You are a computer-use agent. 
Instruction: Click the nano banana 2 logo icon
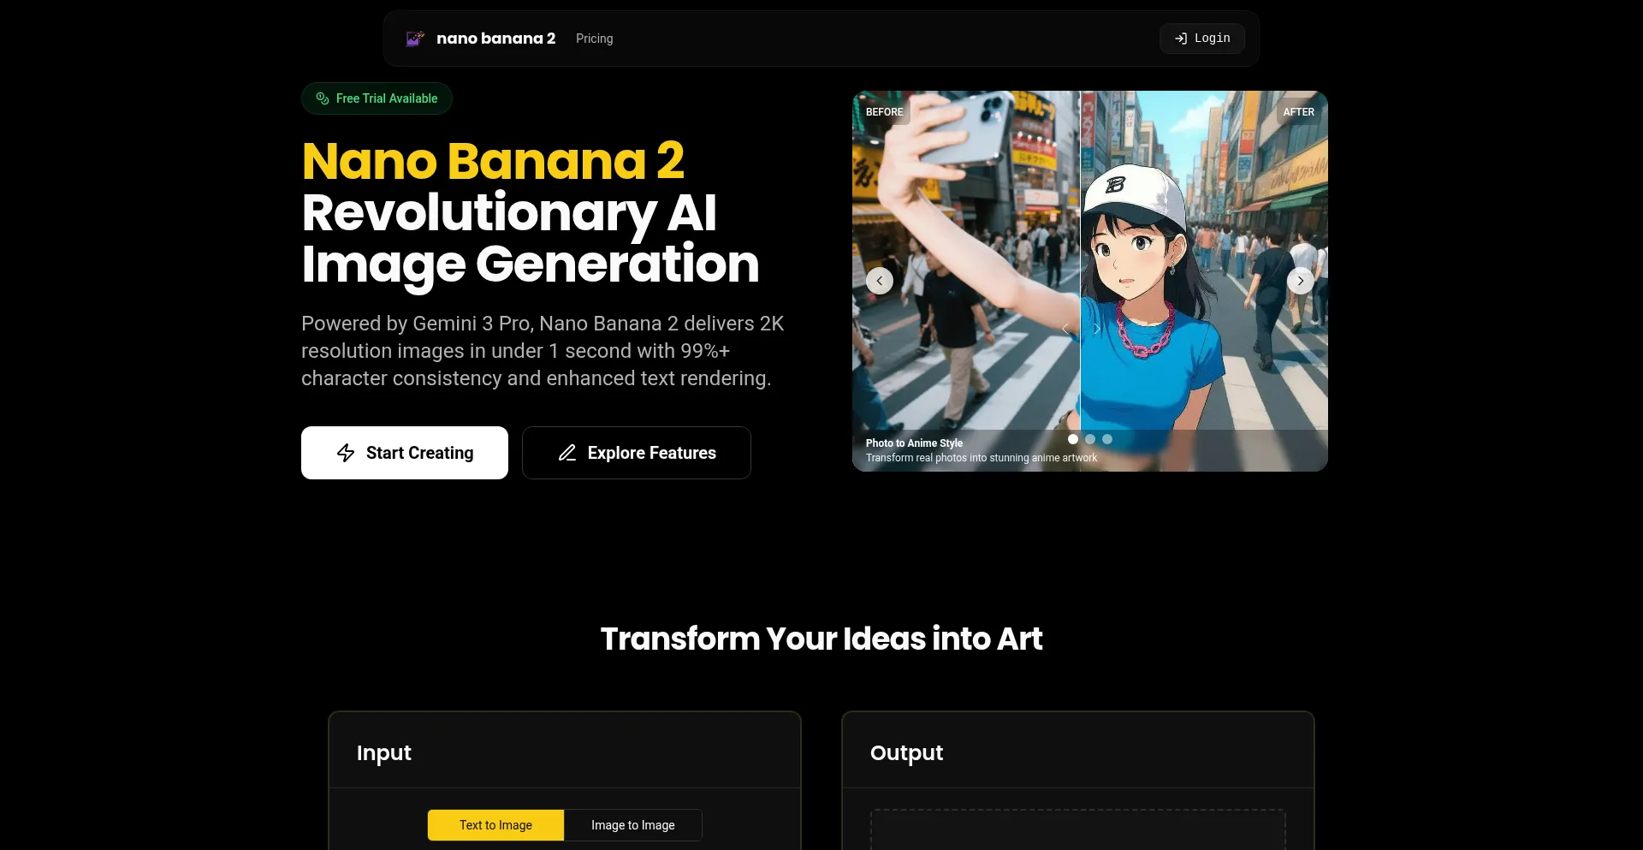coord(415,39)
